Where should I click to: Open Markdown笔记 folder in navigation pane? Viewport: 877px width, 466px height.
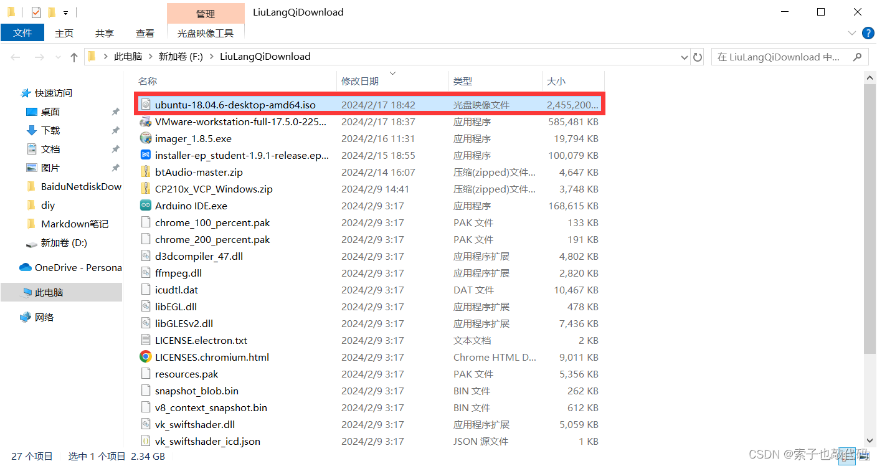75,224
